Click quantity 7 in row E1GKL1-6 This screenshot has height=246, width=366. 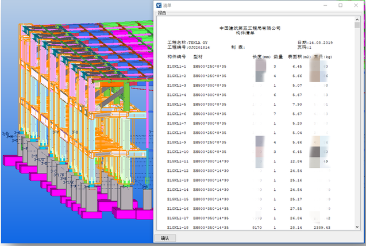click(x=275, y=114)
